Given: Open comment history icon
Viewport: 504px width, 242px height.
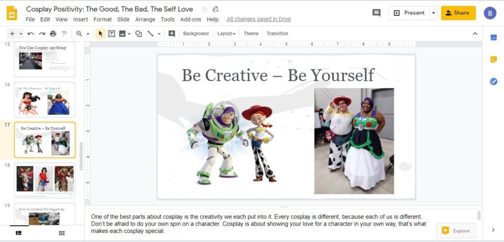Looking at the screenshot, I should pos(377,13).
